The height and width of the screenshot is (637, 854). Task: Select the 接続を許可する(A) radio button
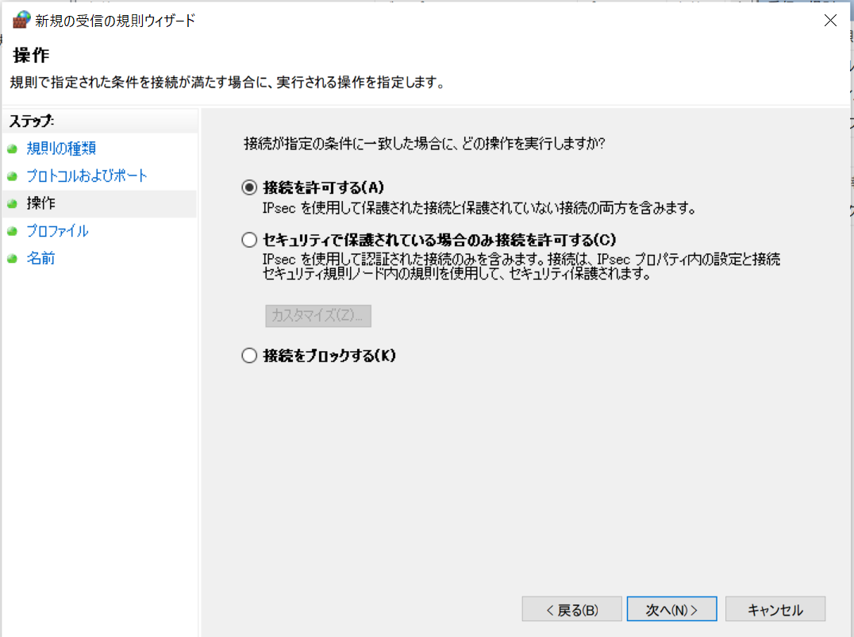(x=249, y=187)
